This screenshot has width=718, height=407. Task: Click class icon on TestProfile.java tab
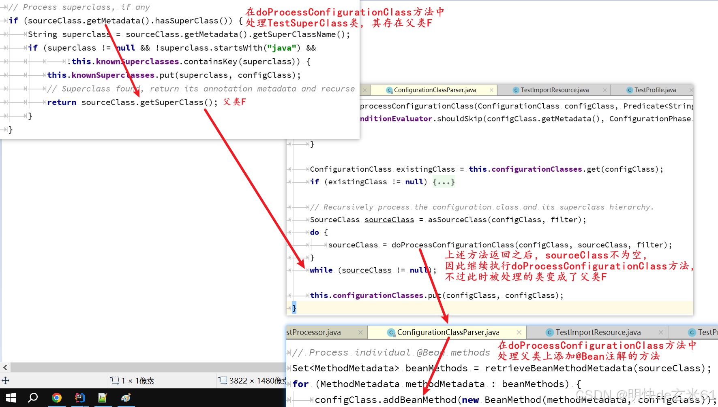tap(630, 90)
